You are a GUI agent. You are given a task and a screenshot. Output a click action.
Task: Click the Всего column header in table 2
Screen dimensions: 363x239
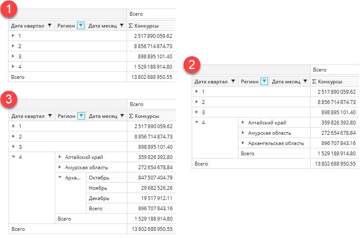(320, 70)
